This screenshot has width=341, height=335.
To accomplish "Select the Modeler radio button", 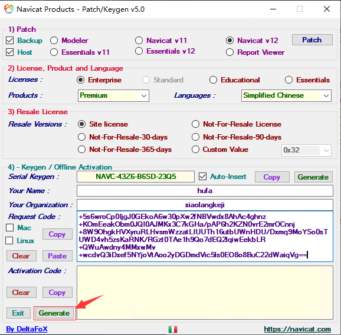I will 54,41.
